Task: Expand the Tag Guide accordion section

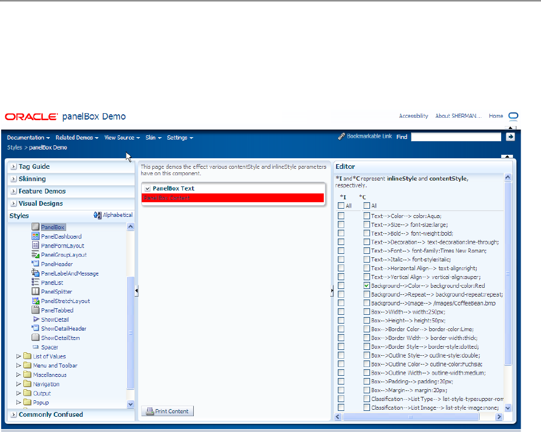Action: (x=13, y=167)
